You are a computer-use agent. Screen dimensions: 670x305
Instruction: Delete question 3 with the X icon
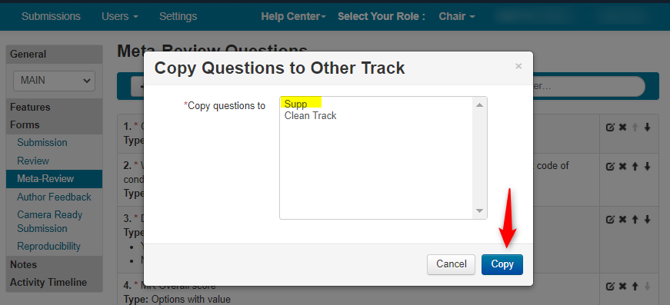pos(622,219)
